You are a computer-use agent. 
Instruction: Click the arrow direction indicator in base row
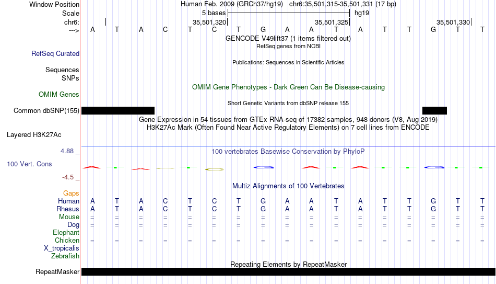click(x=74, y=30)
